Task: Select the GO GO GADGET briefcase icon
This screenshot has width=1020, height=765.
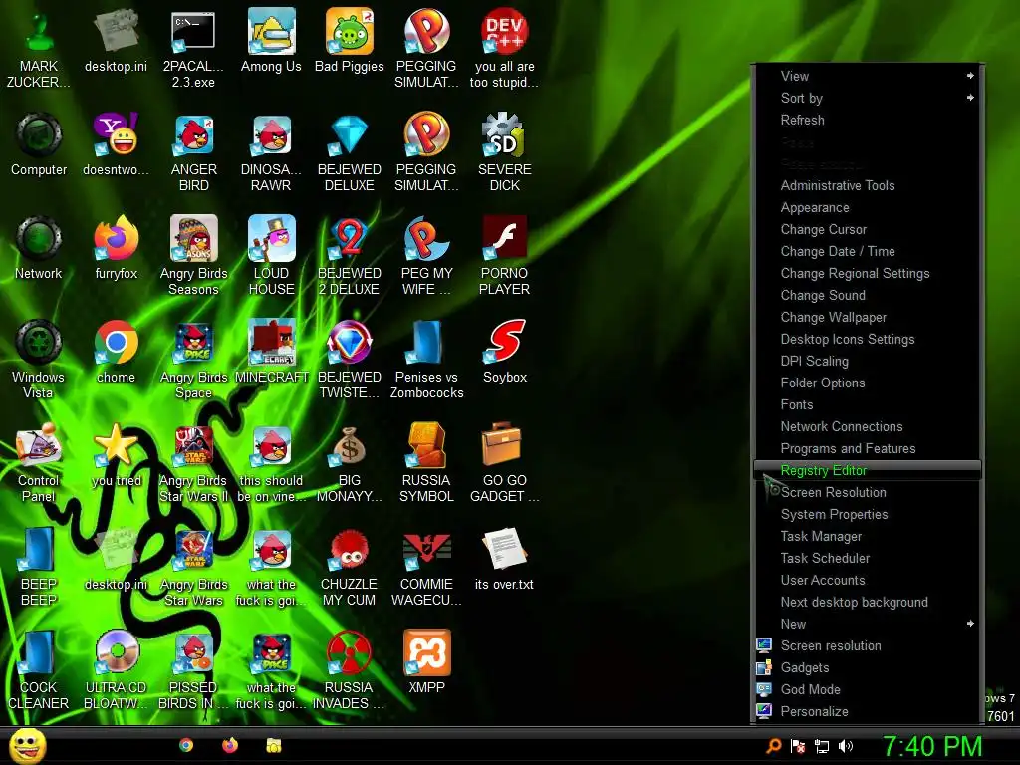Action: [x=505, y=462]
